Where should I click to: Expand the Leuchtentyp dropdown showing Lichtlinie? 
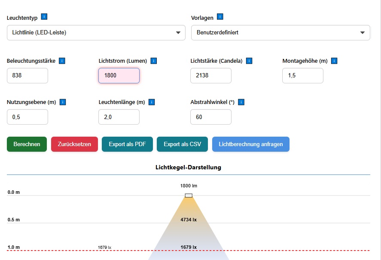click(x=96, y=33)
